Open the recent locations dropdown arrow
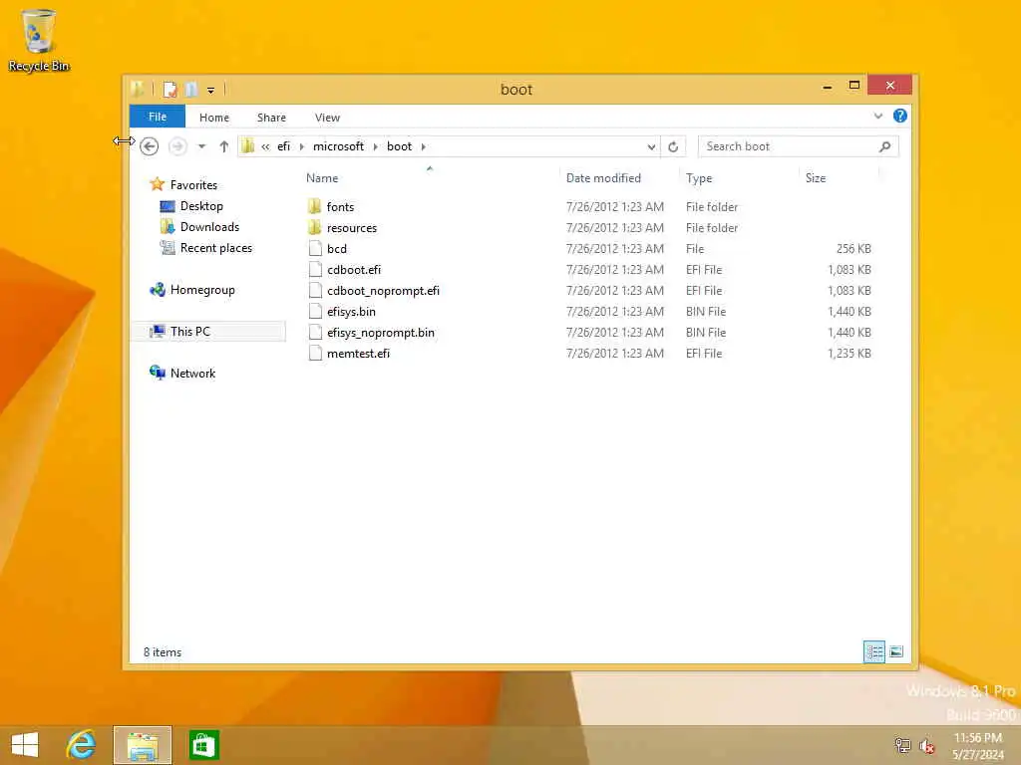 point(201,146)
